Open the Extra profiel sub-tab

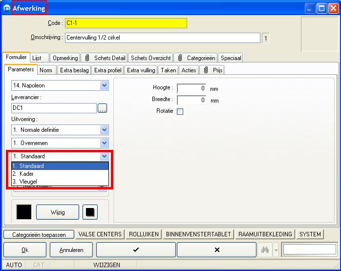click(107, 70)
